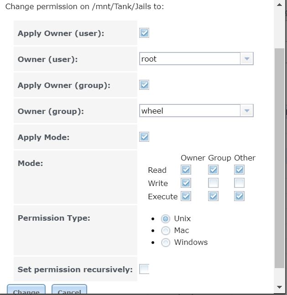The height and width of the screenshot is (295, 287).
Task: Uncheck the Apply Owner (group) checkbox
Action: pyautogui.click(x=144, y=85)
